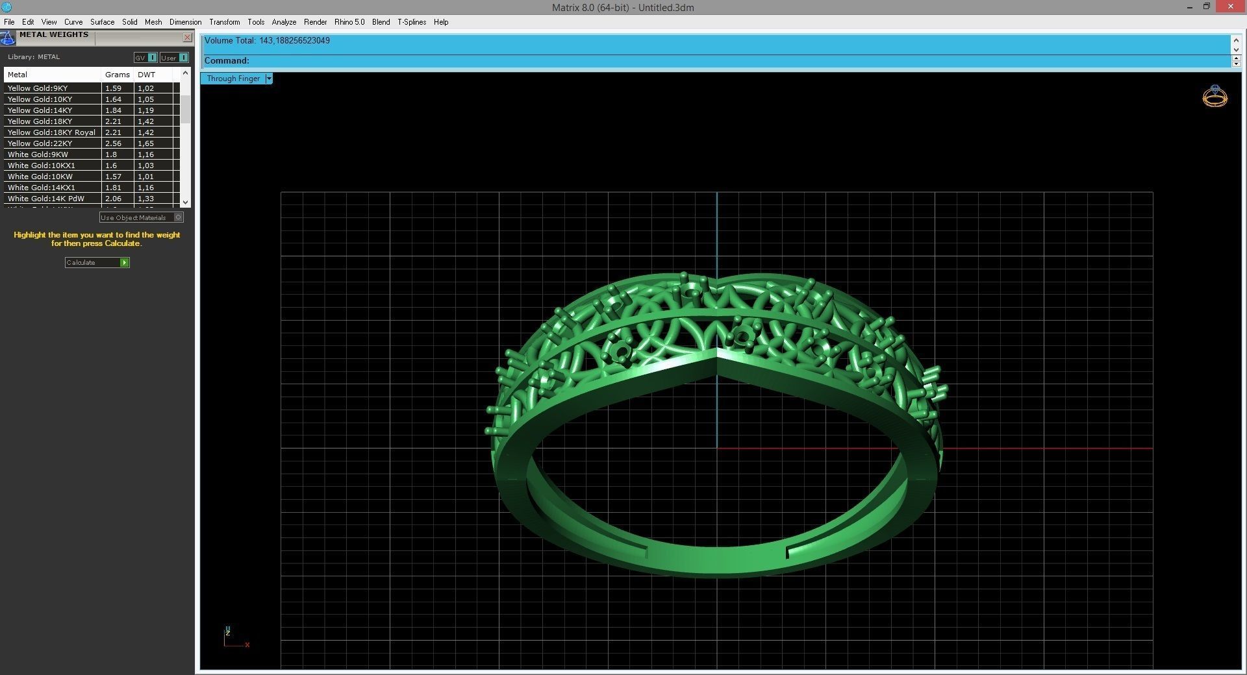The image size is (1247, 675).
Task: Click the 2.56 grams value
Action: (x=113, y=143)
